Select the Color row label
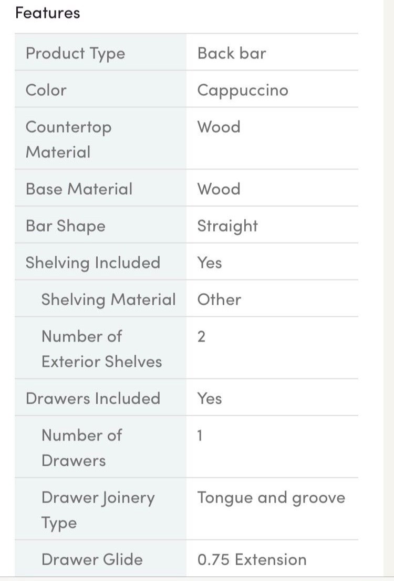 click(46, 90)
